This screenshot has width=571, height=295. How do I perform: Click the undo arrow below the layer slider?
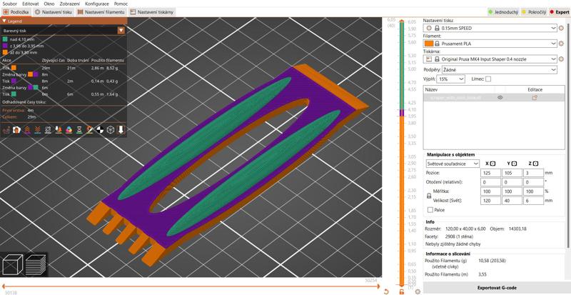(x=387, y=291)
